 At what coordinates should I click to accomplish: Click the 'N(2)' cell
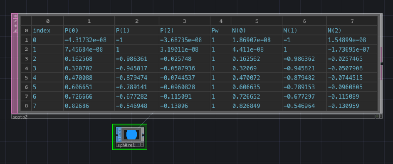(x=352, y=31)
